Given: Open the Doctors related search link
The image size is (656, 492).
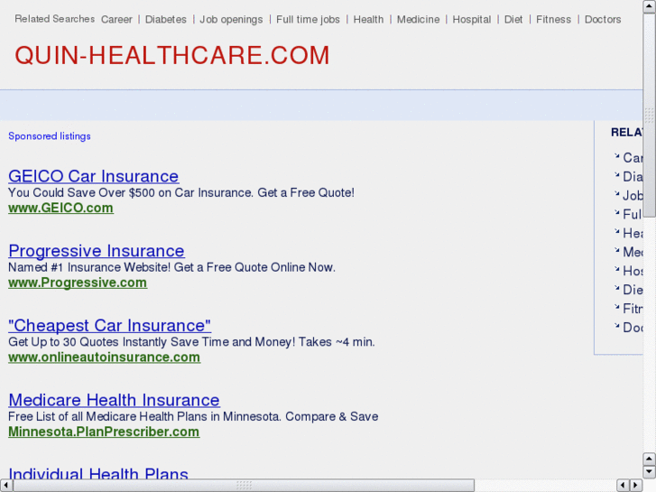Looking at the screenshot, I should coord(603,19).
